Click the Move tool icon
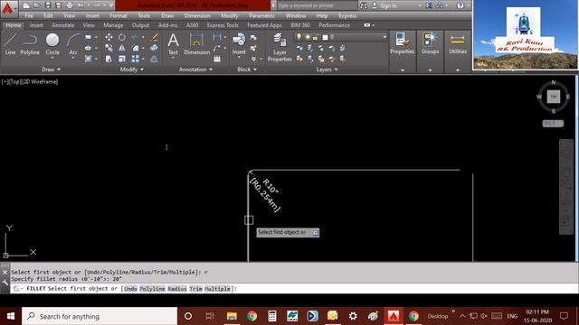 109,37
